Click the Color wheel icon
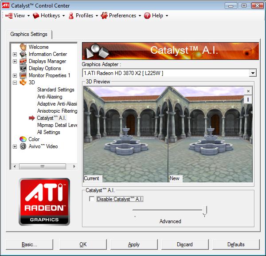This screenshot has width=266, height=256. (x=23, y=139)
